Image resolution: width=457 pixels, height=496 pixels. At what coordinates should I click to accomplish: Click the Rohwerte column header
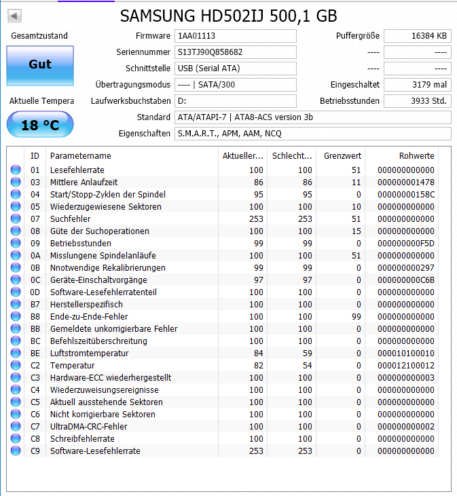pyautogui.click(x=402, y=155)
